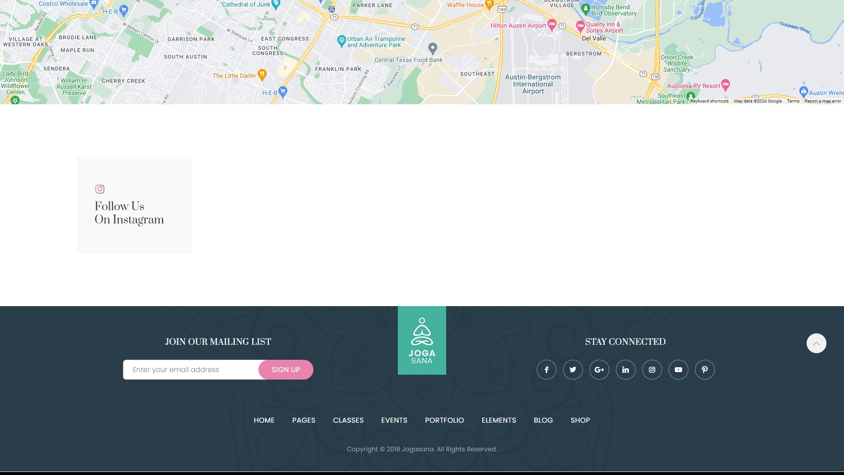Screen dimensions: 844x475
Task: Open the PORTFOLIO footer link
Action: [x=444, y=420]
